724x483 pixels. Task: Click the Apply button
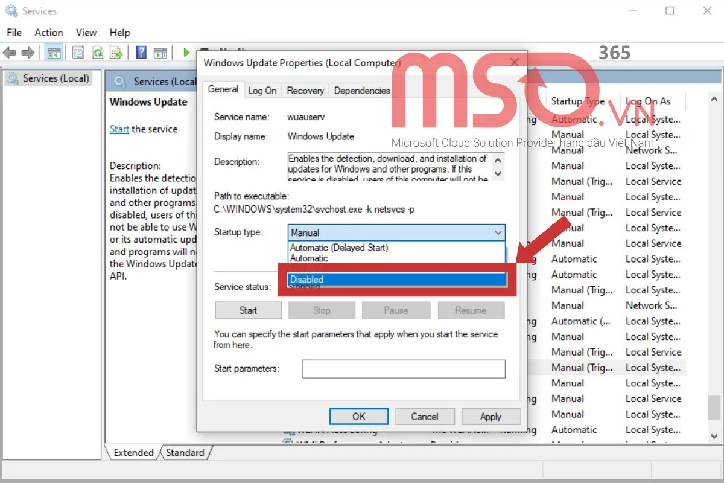491,417
